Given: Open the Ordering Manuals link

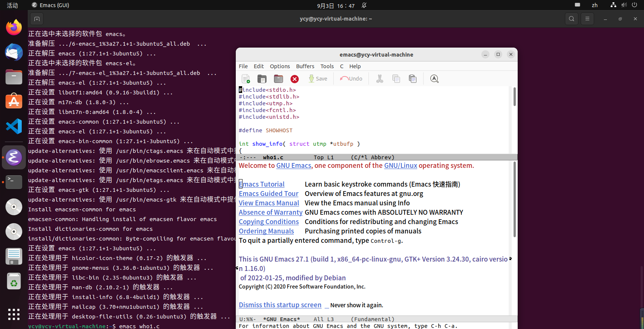Looking at the screenshot, I should click(x=266, y=231).
